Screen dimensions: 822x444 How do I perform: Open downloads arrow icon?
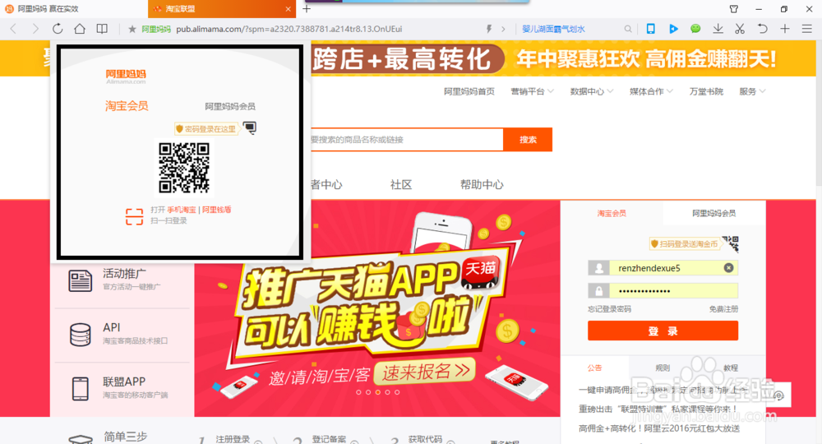[x=718, y=29]
